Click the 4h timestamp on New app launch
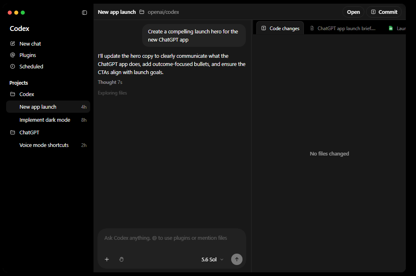 [84, 107]
